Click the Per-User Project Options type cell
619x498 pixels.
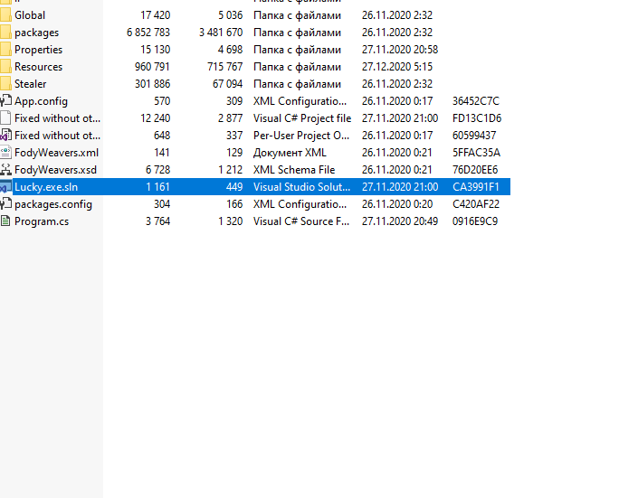300,136
